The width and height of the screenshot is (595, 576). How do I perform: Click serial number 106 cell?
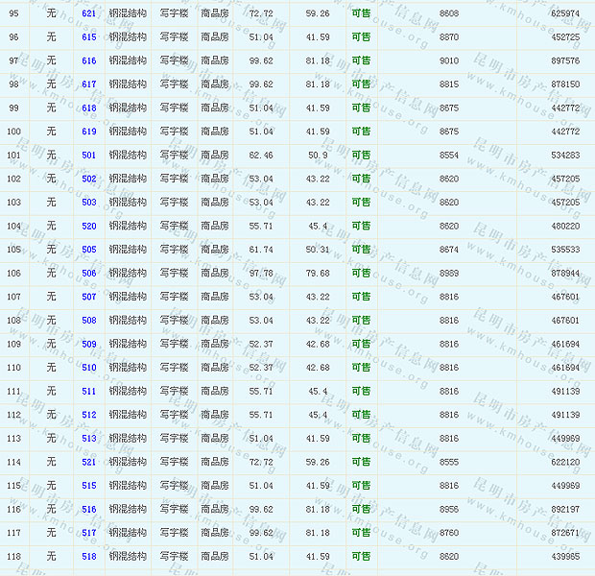13,274
